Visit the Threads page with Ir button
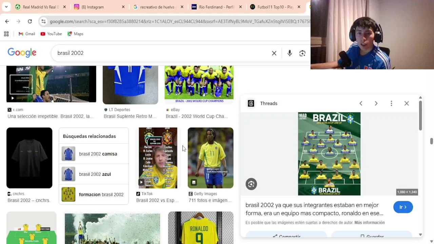This screenshot has width=434, height=244. pos(403,207)
